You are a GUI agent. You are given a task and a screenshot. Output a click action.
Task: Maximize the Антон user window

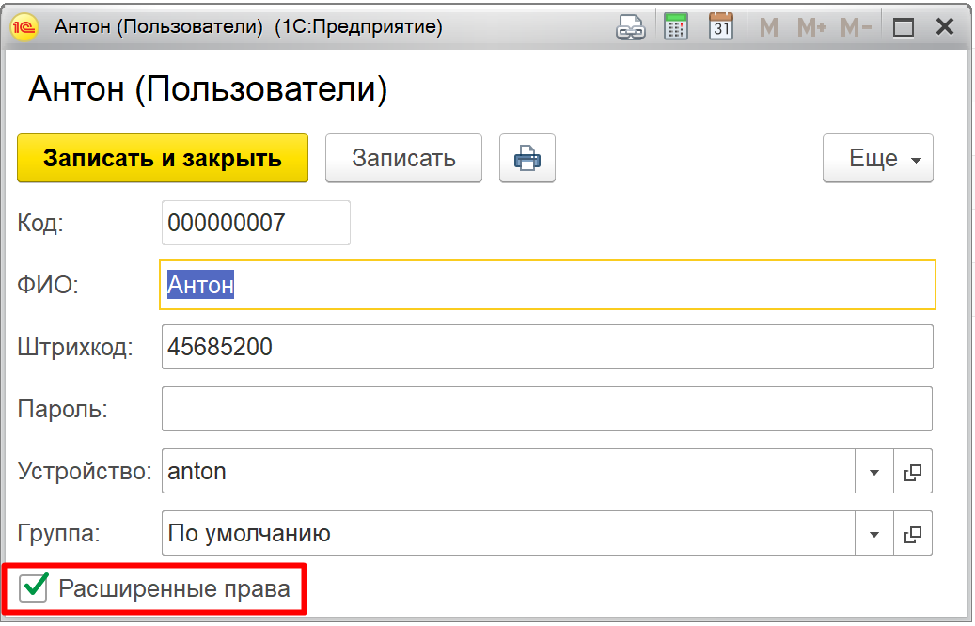(903, 27)
